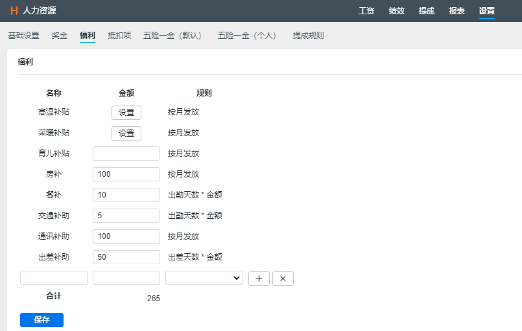522x331 pixels.
Task: Click the new benefit name input field
Action: click(54, 278)
